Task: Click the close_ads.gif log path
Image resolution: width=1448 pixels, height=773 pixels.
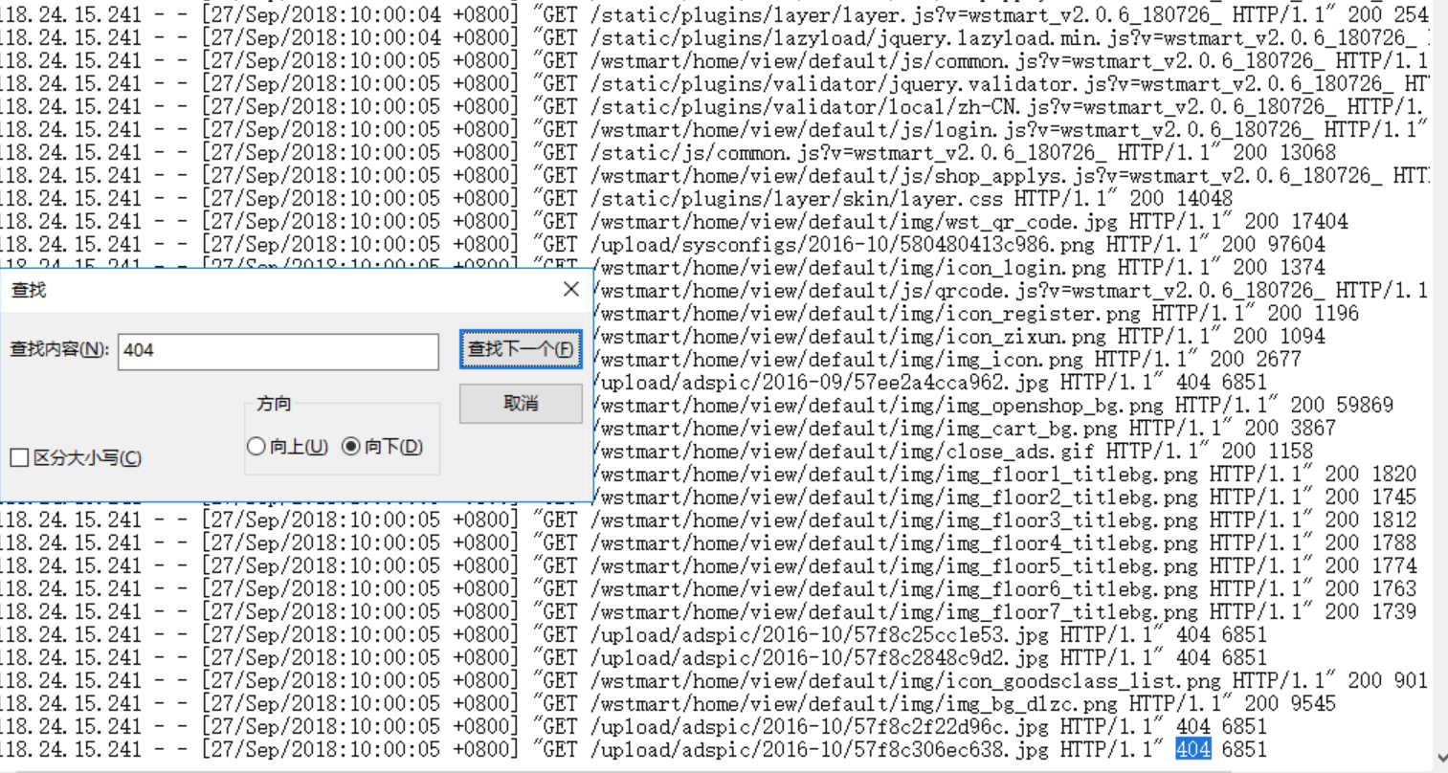Action: 845,451
